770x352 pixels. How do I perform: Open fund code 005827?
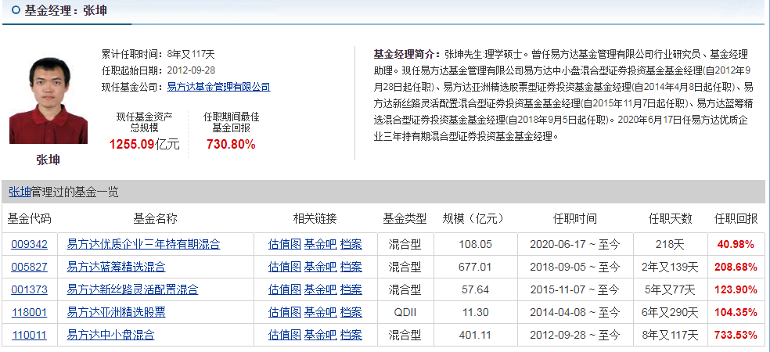(x=30, y=267)
